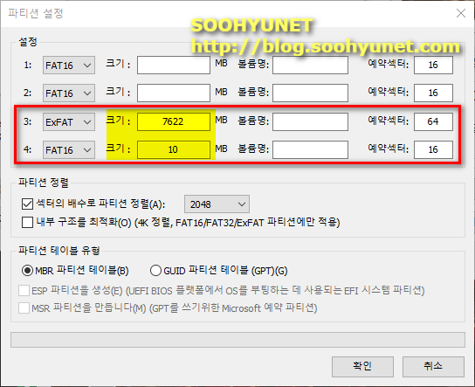Open the 2048 sector alignment dropdown
The image size is (475, 387).
point(217,204)
